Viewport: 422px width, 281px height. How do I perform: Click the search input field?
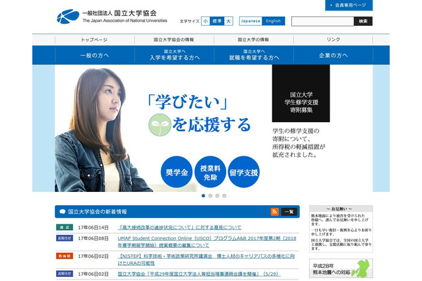(322, 21)
